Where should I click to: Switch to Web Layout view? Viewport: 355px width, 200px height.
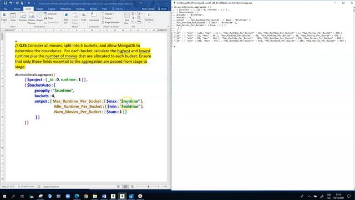133,187
